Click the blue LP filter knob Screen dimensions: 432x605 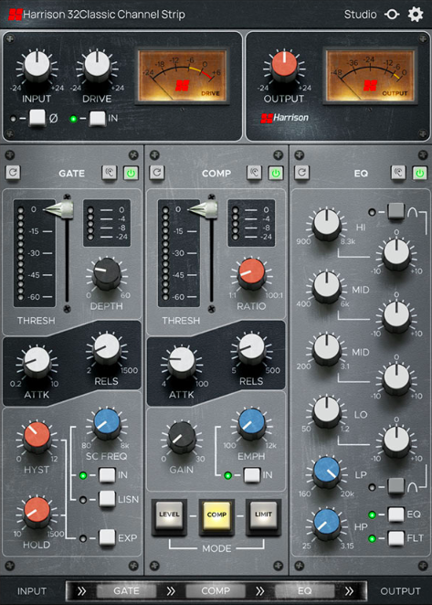pos(327,472)
